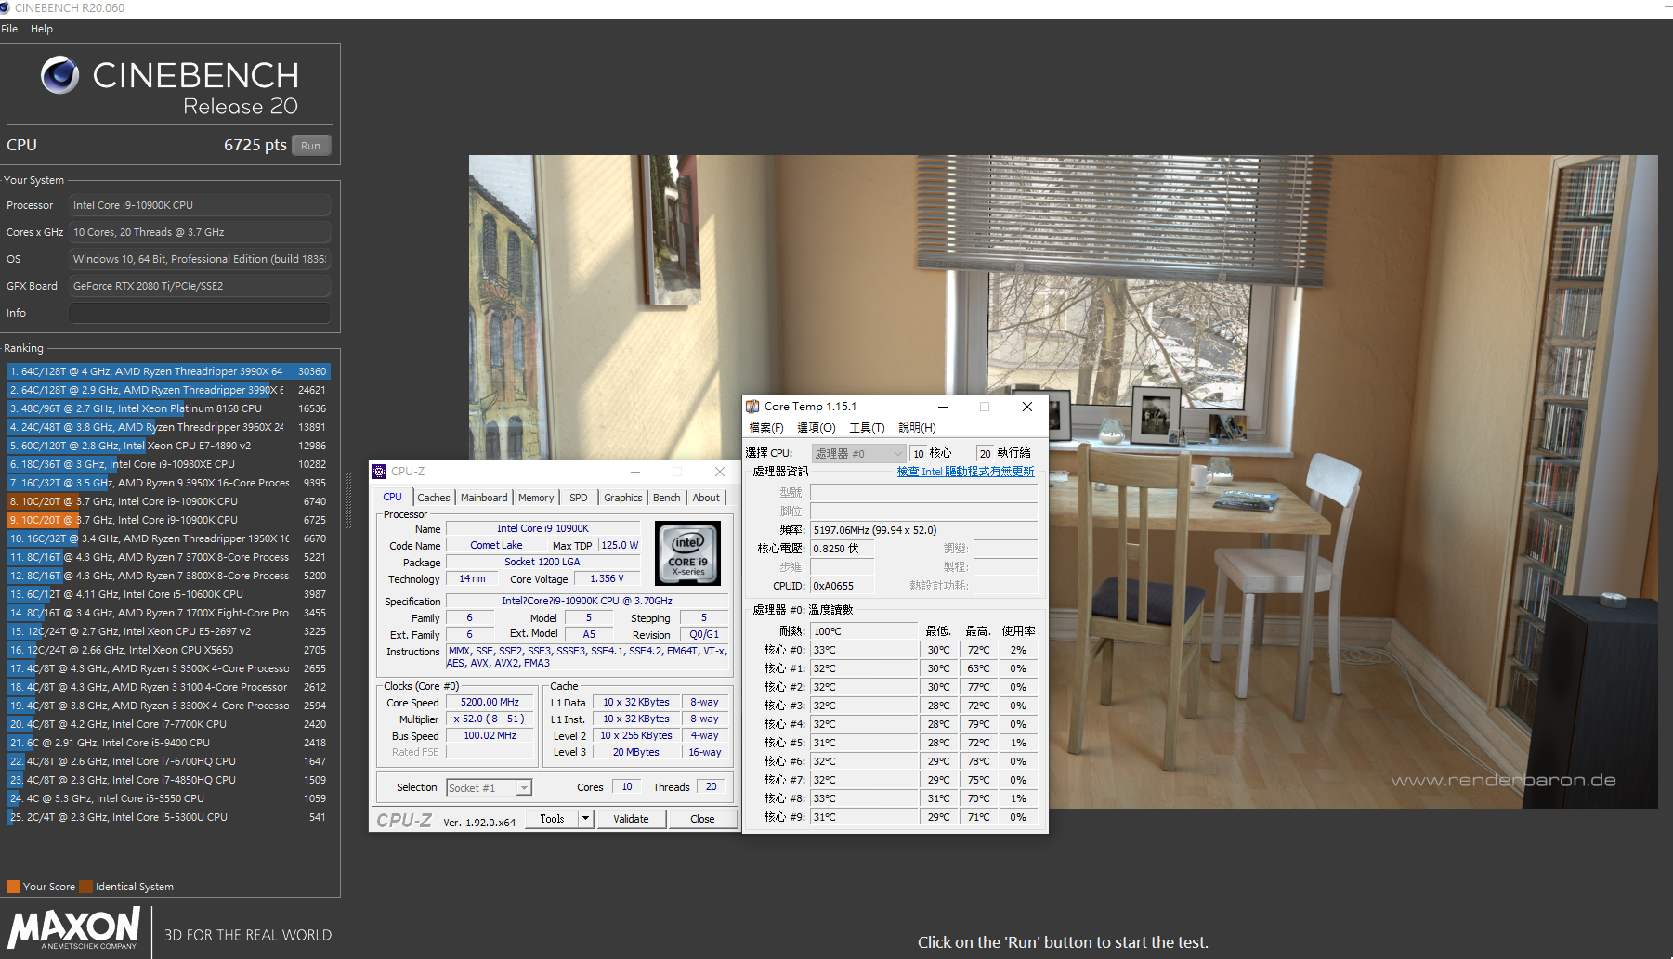The width and height of the screenshot is (1673, 959).
Task: Minimize the Core Temp window
Action: coord(943,407)
